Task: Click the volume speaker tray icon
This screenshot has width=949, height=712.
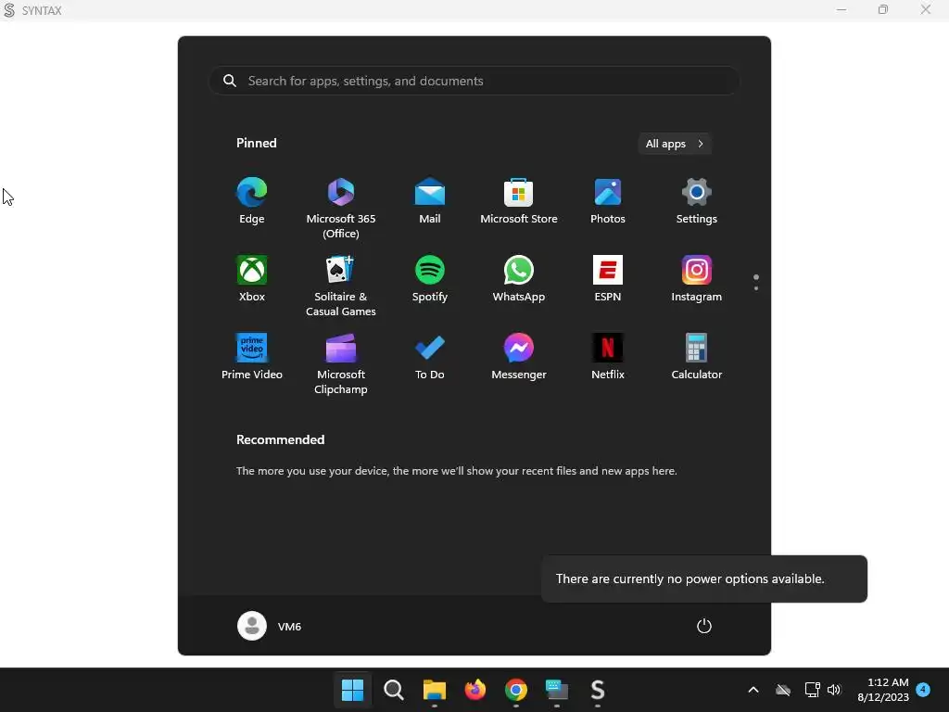Action: [x=834, y=690]
